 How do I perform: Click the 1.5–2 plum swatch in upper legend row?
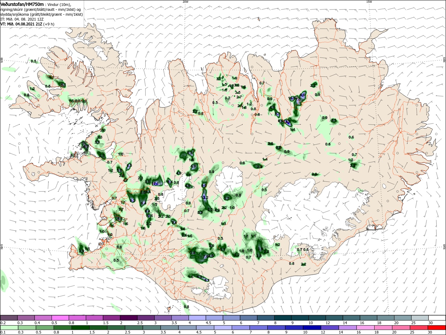pyautogui.click(x=111, y=318)
